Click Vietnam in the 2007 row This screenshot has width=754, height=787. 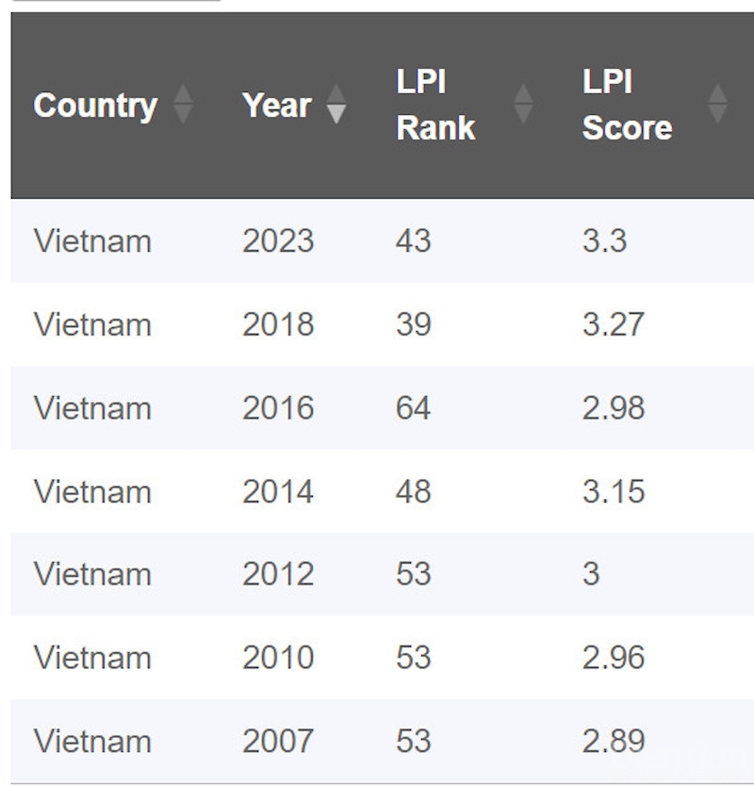(94, 740)
